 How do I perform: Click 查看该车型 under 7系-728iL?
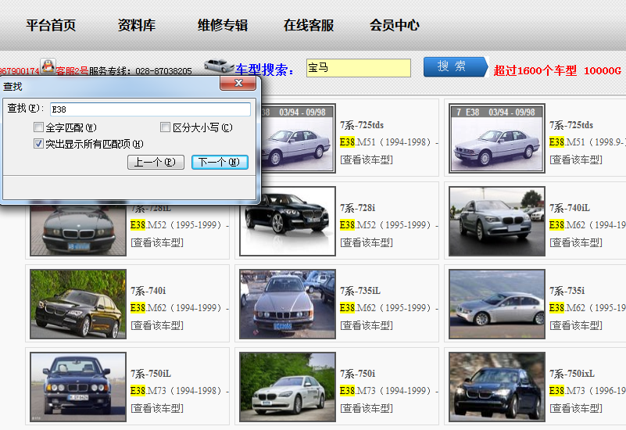157,242
